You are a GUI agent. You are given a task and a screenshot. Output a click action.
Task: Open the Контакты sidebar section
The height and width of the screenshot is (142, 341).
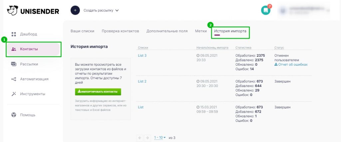pos(34,49)
